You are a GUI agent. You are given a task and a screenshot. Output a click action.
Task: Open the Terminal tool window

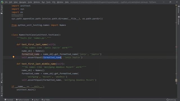9,100
